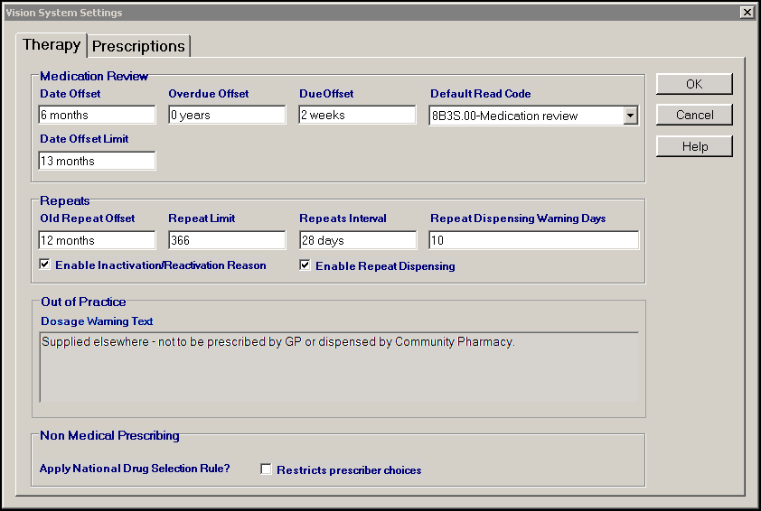Click the OK button
This screenshot has width=761, height=511.
coord(694,84)
